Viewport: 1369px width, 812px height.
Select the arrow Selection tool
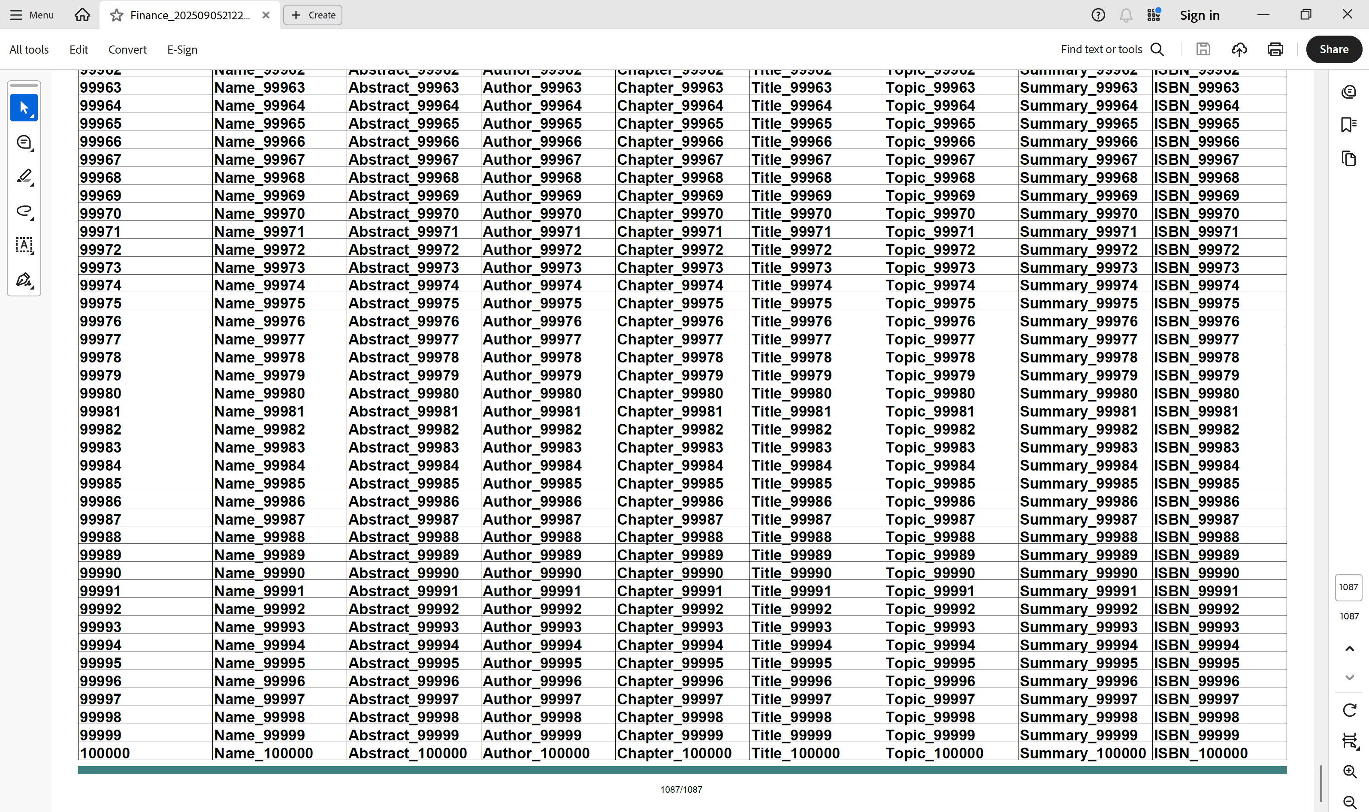(24, 108)
